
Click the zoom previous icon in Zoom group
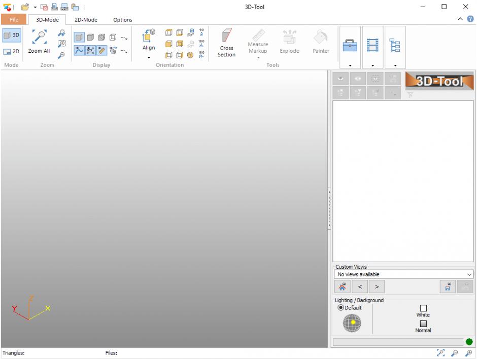[62, 33]
